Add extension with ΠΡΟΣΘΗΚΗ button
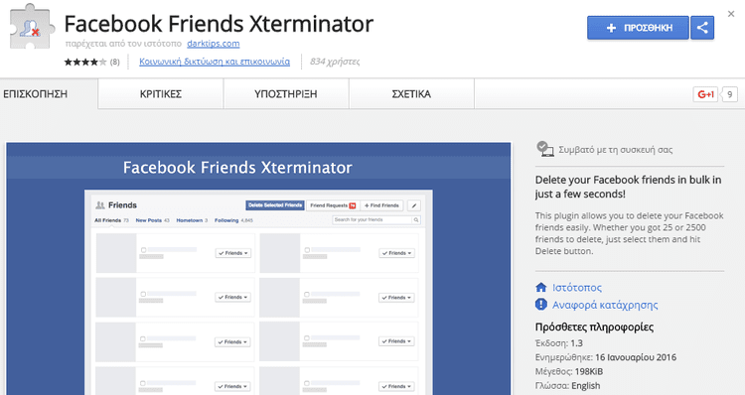The height and width of the screenshot is (395, 745). (x=638, y=28)
